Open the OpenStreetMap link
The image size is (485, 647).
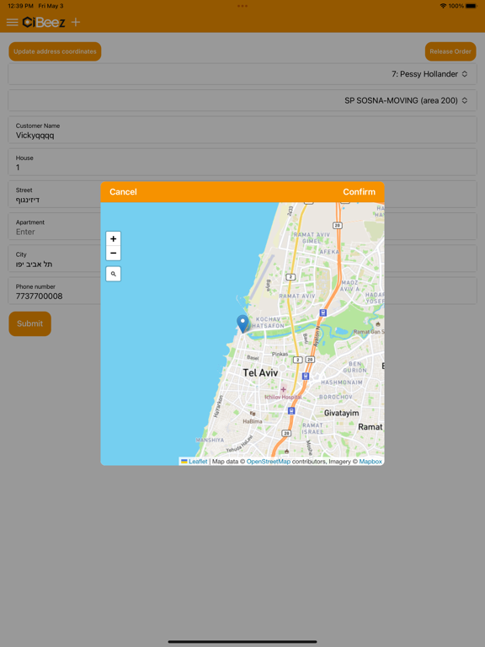[269, 462]
